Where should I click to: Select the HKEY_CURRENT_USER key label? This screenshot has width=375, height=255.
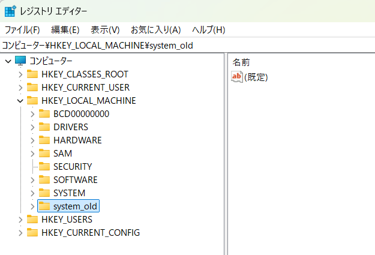[85, 87]
